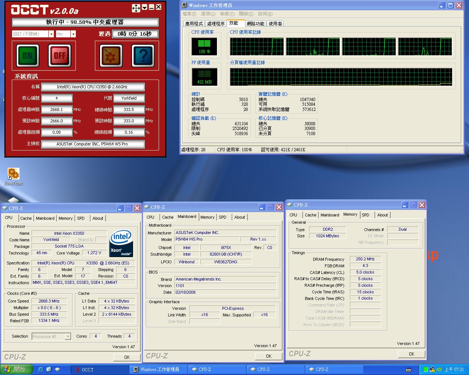Switch to Task Manager 使用者 tab
Viewport: 469px width, 375px height.
[275, 23]
